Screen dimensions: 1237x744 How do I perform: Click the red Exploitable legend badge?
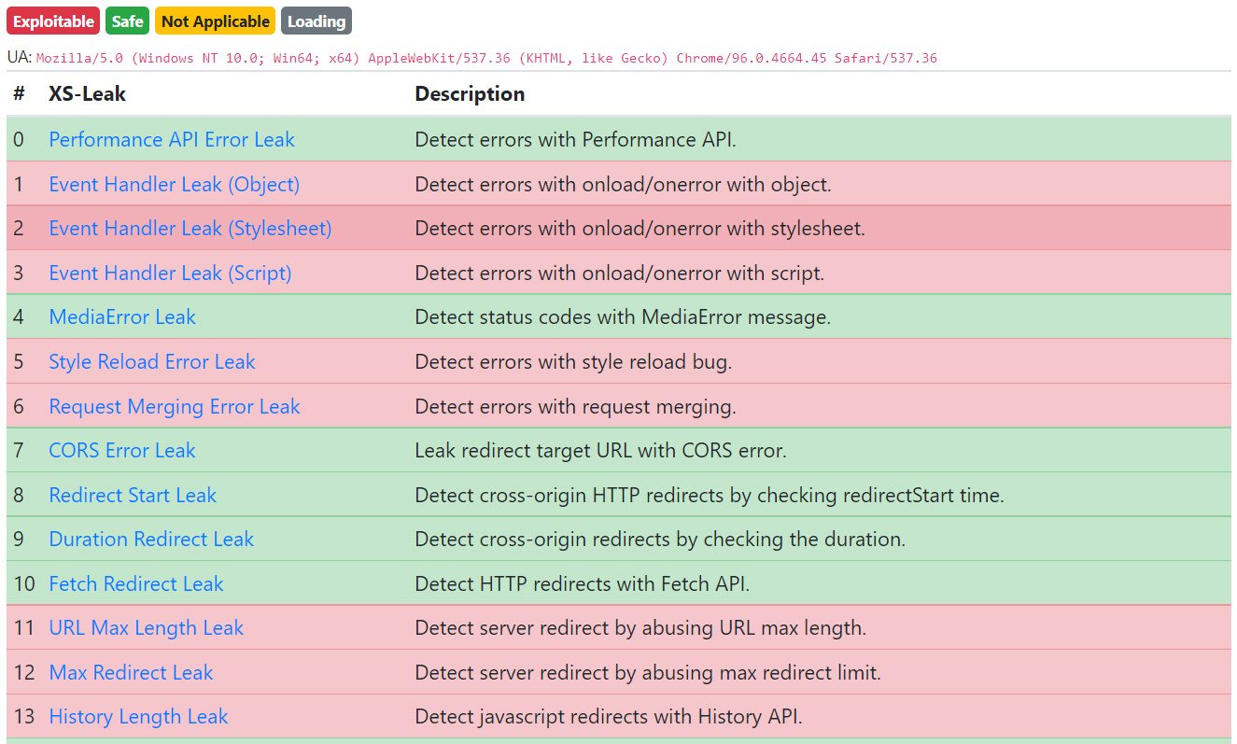point(54,21)
